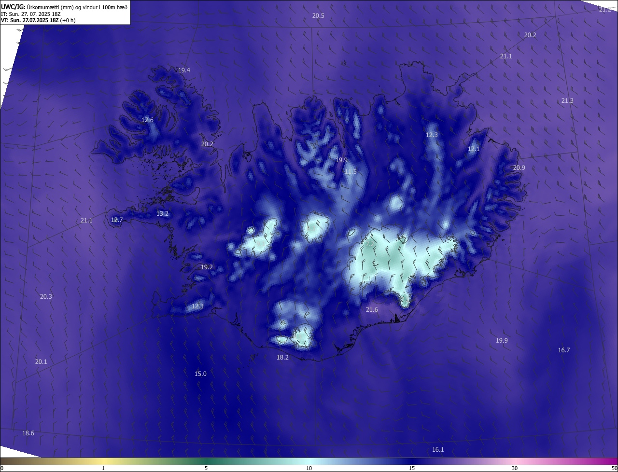Click the 19.2 value label
Viewport: 618px width, 472px height.
pyautogui.click(x=207, y=267)
